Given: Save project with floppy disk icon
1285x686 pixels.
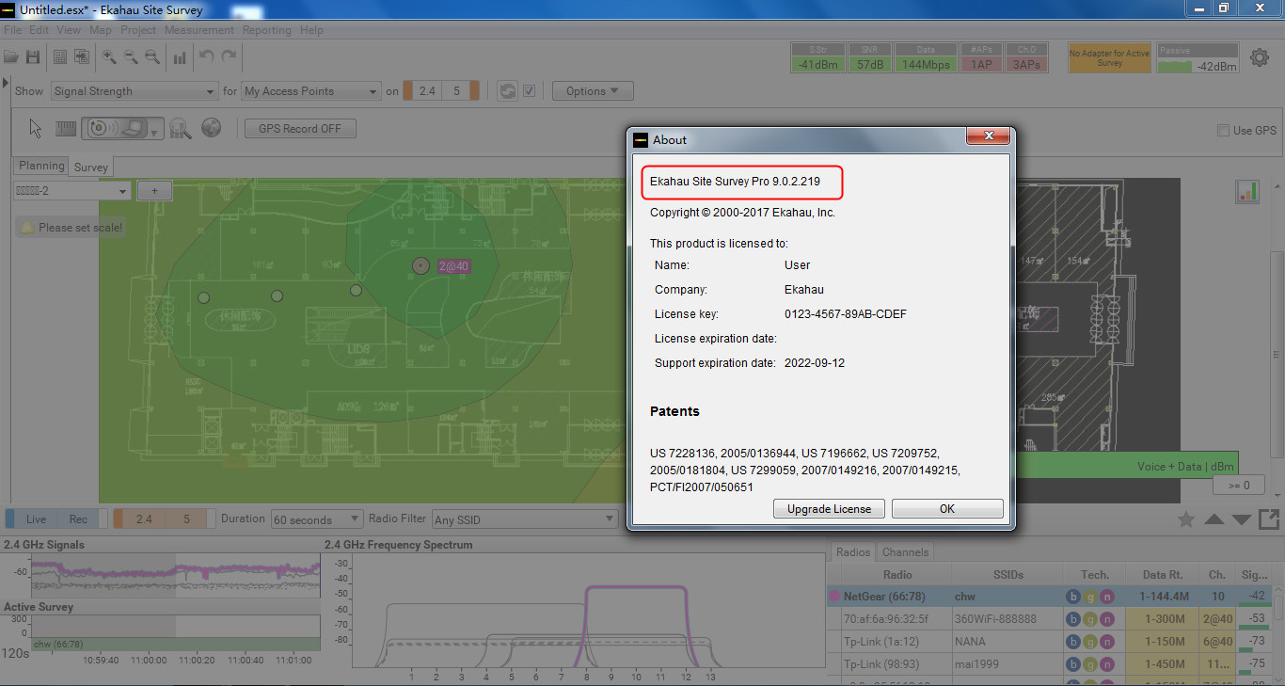Looking at the screenshot, I should pyautogui.click(x=33, y=57).
